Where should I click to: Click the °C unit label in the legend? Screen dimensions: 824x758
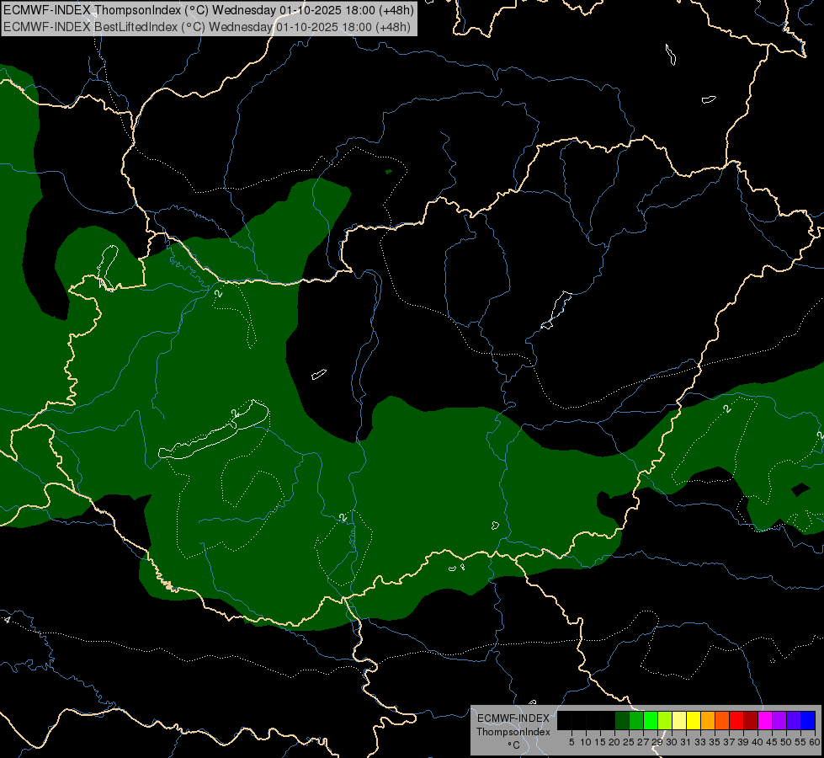[513, 745]
